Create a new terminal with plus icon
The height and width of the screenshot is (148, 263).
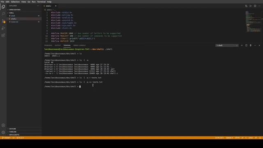pos(242,45)
